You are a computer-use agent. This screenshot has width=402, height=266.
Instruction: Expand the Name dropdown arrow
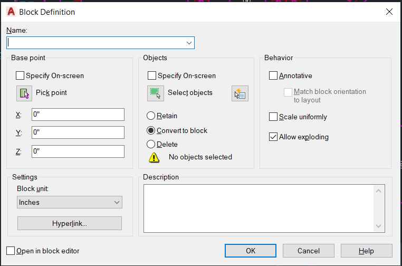pos(189,43)
